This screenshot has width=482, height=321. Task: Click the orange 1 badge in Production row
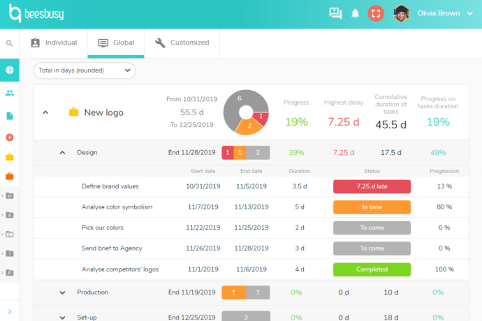233,292
